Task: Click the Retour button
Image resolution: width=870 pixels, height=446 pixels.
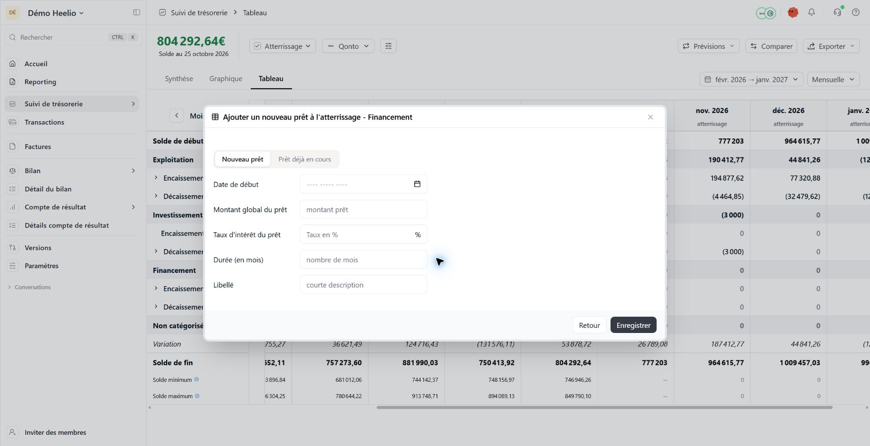Action: [589, 325]
